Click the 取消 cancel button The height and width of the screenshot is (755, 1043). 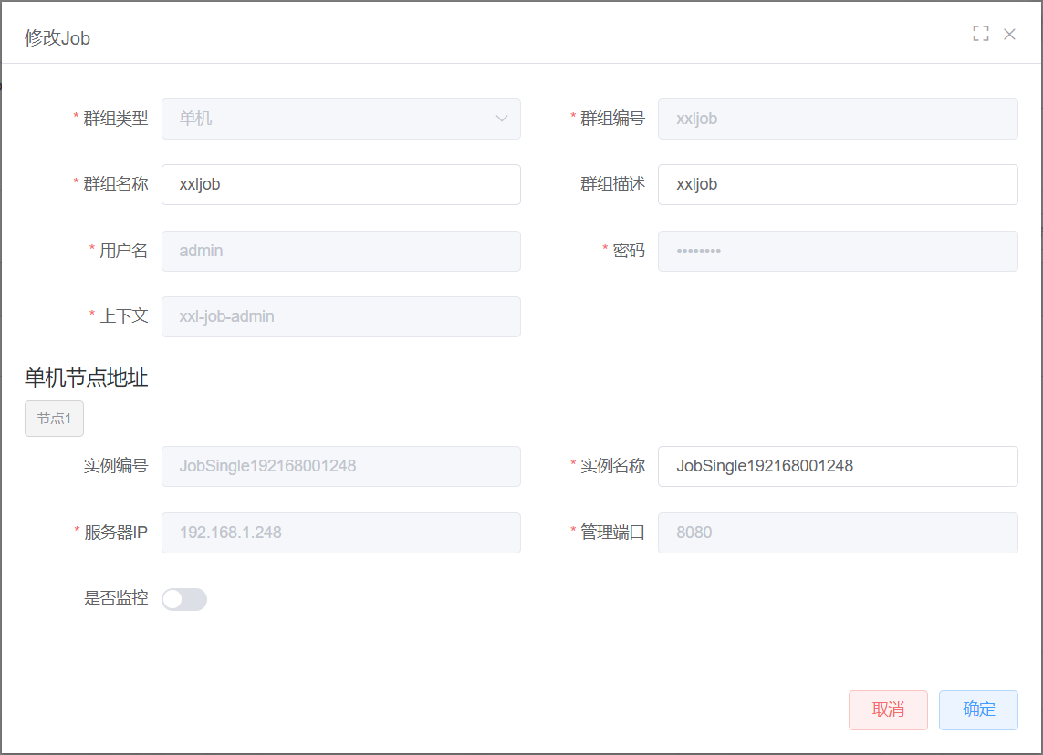click(888, 709)
